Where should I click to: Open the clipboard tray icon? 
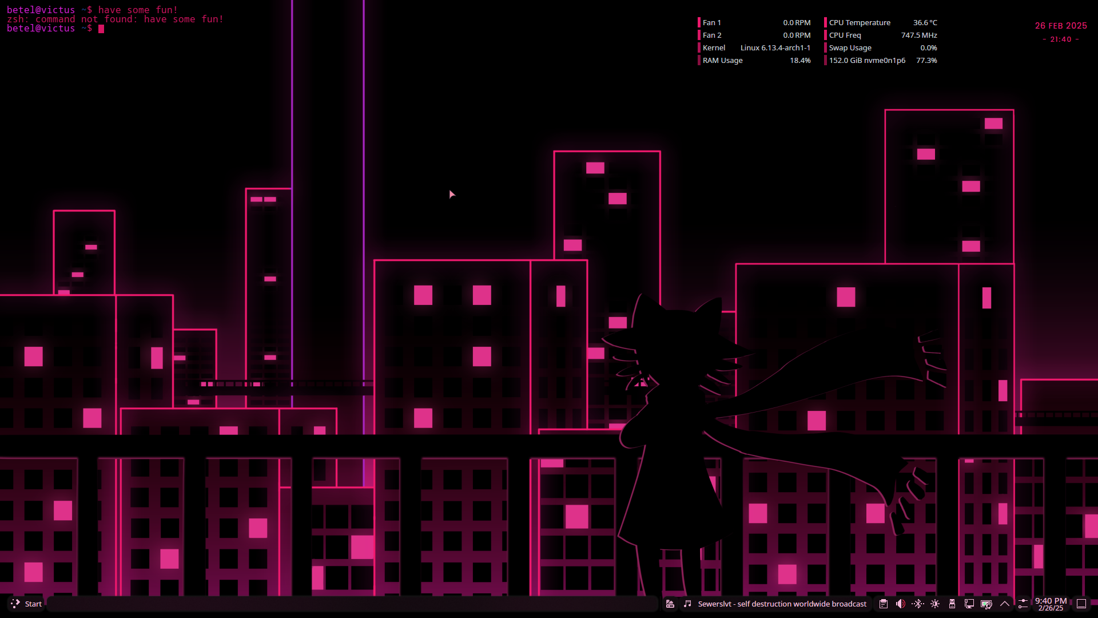pyautogui.click(x=884, y=604)
